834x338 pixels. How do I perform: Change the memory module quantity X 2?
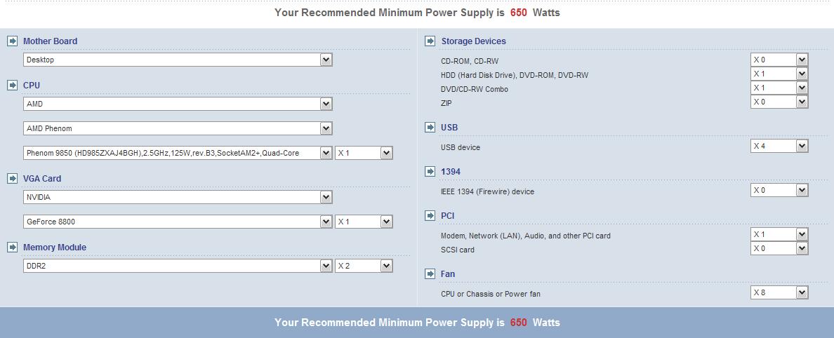(386, 266)
